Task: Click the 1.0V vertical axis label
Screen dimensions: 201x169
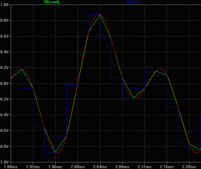Action: (4, 5)
